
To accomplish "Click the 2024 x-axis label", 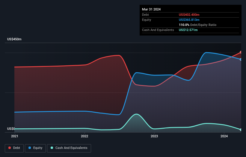I will point(224,136).
